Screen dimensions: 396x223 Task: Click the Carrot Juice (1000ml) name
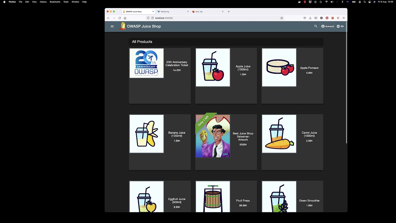(x=309, y=134)
